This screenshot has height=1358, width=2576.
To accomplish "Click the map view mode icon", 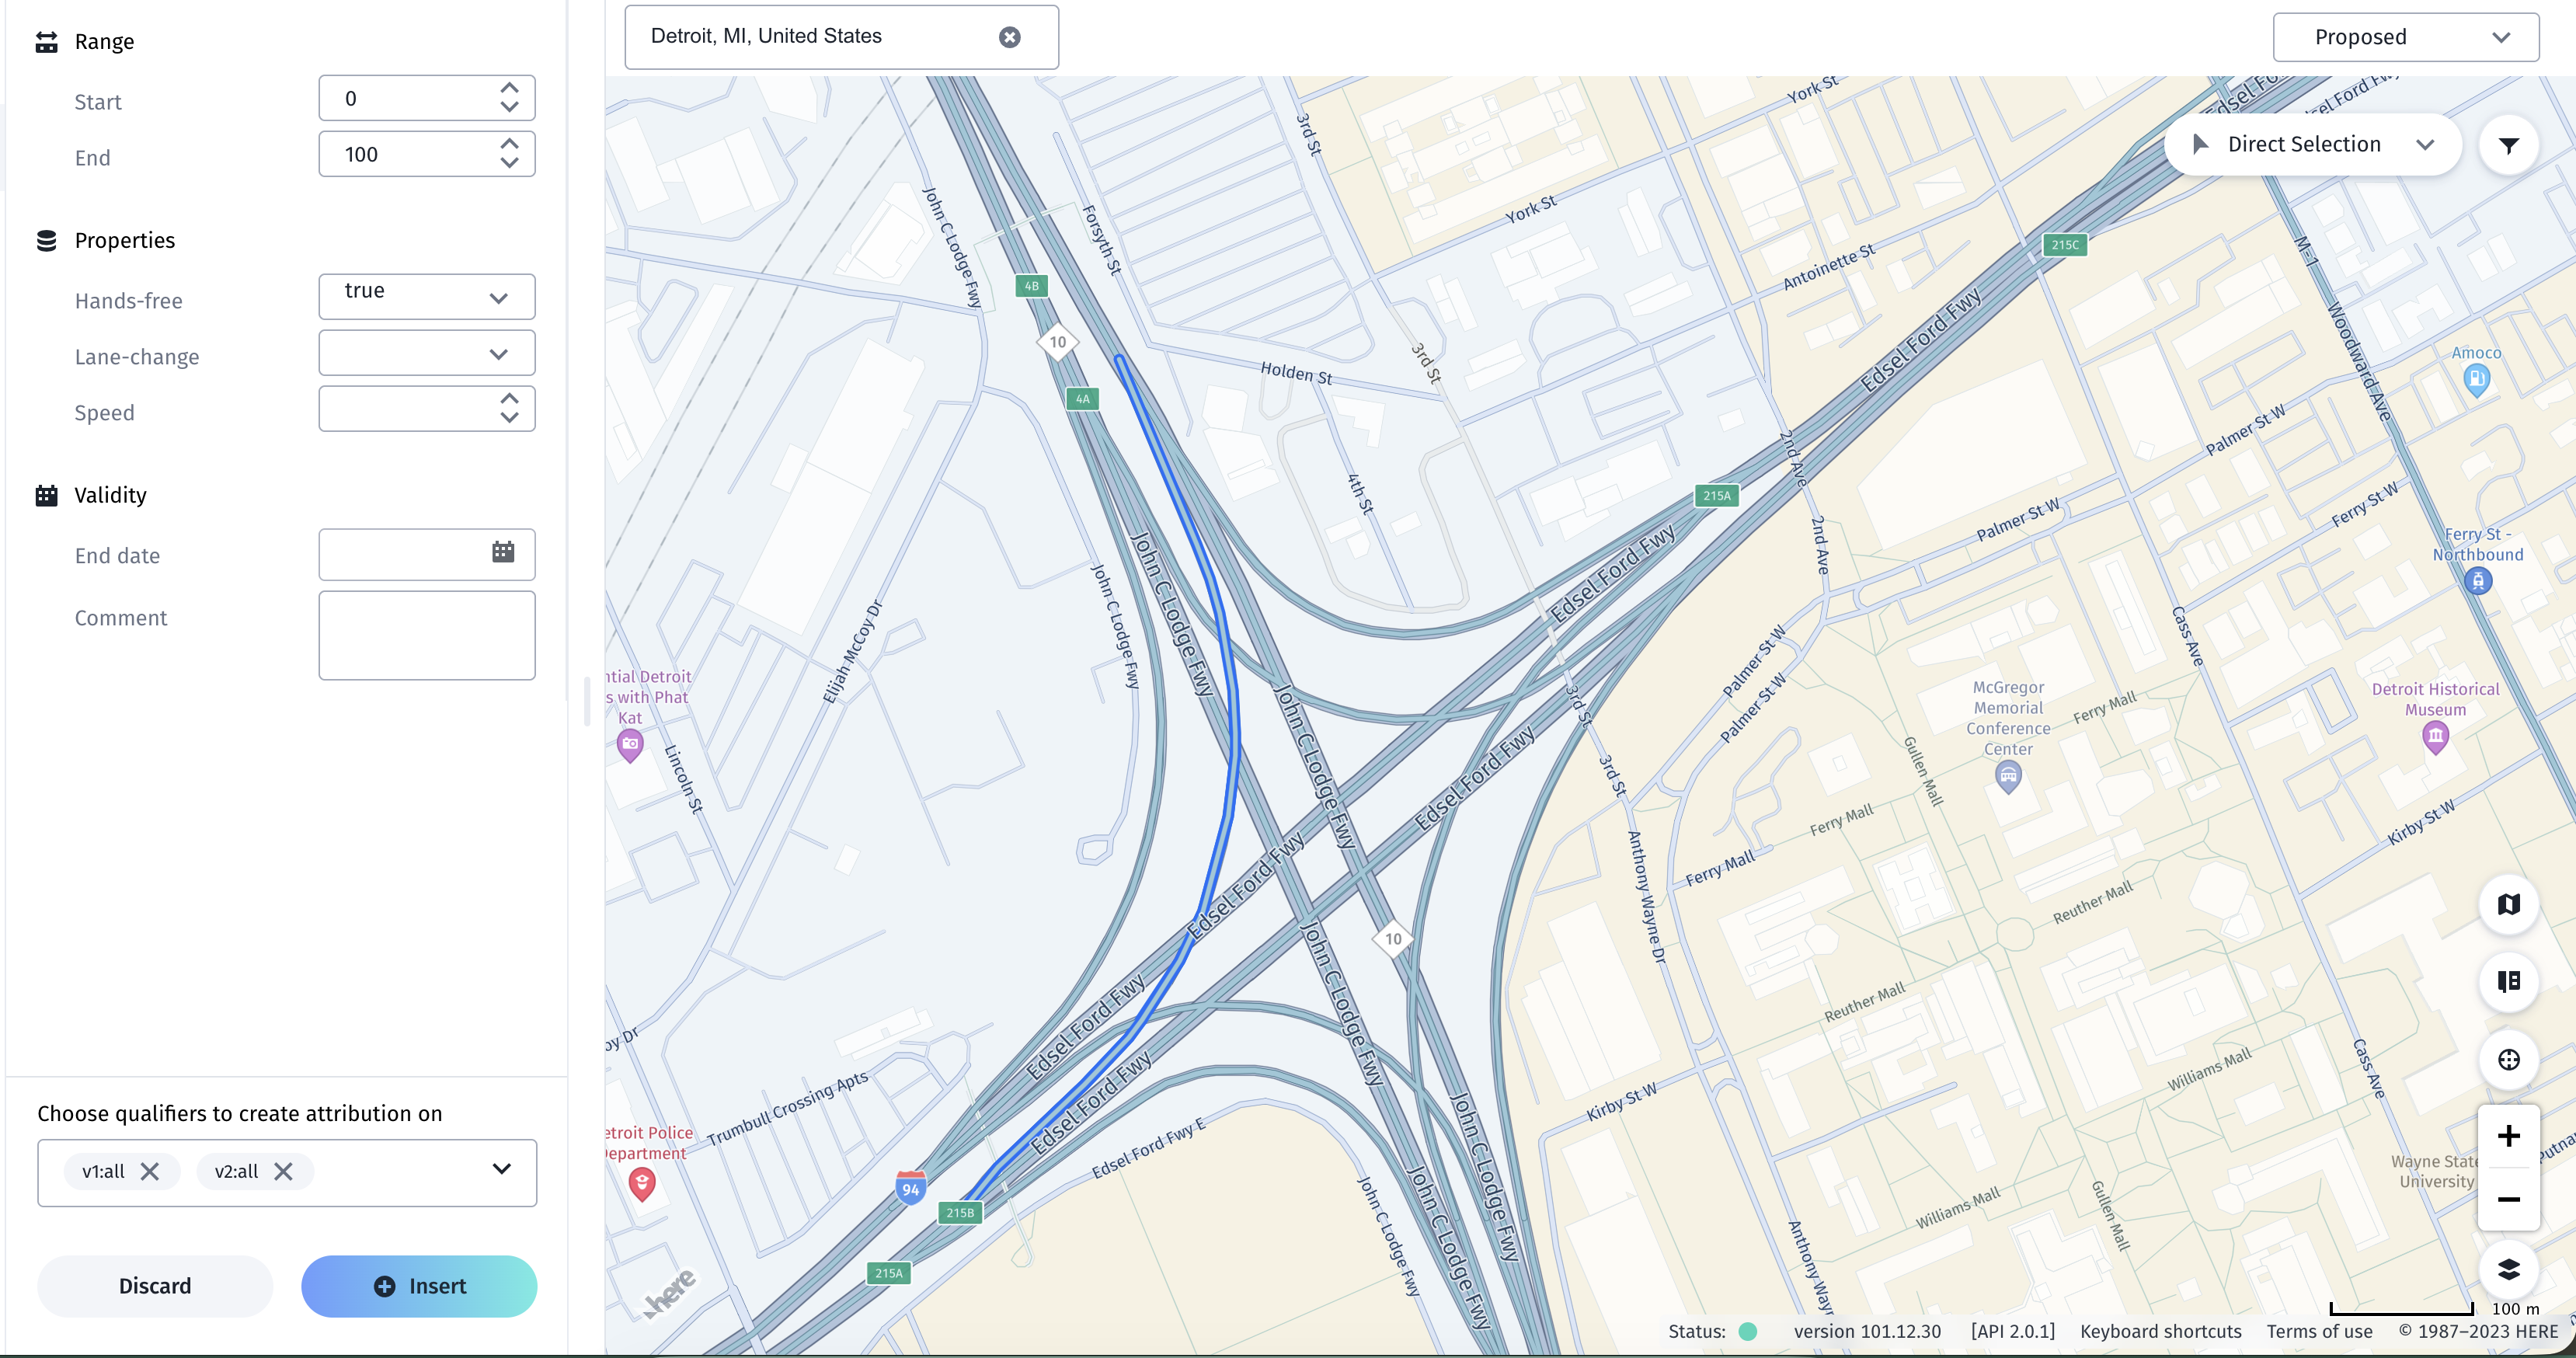I will click(x=2508, y=904).
